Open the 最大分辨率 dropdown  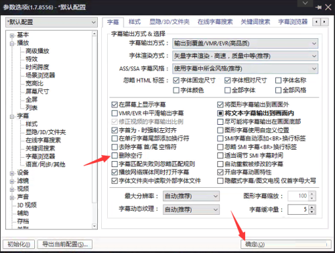(191, 196)
